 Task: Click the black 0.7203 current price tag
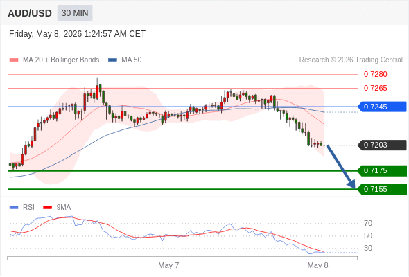pyautogui.click(x=382, y=145)
